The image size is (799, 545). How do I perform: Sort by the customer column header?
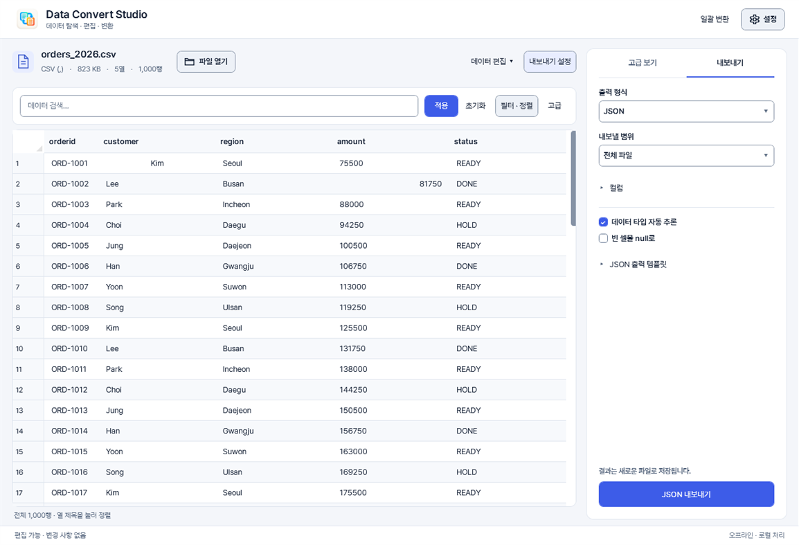pos(120,142)
